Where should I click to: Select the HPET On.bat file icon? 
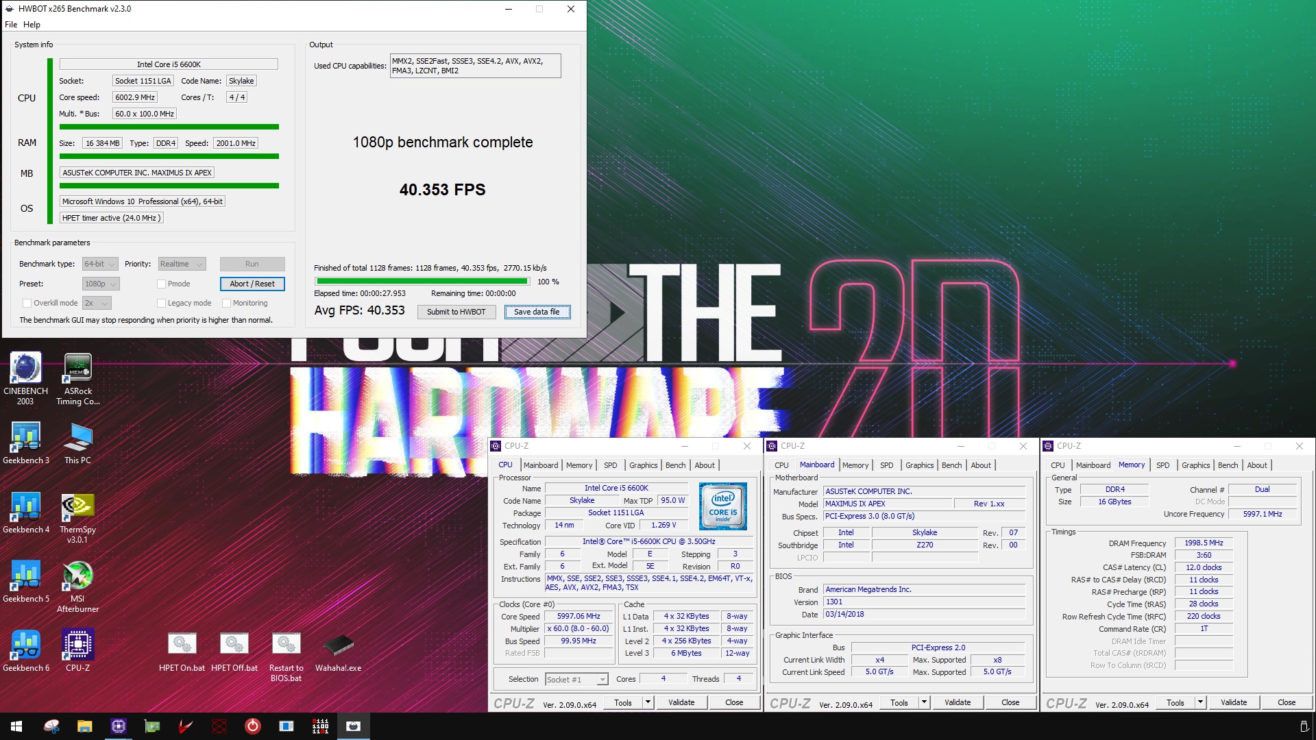[182, 652]
